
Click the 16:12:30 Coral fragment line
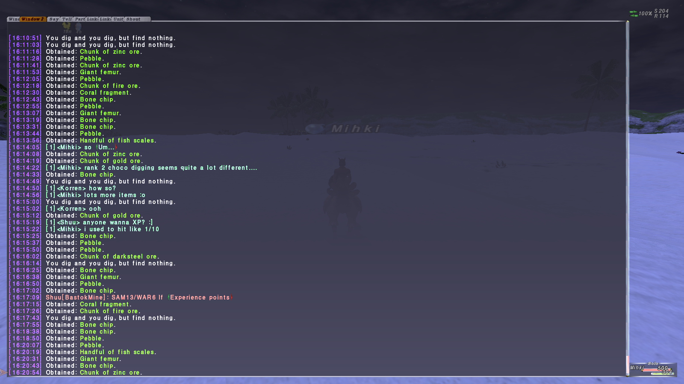[70, 93]
